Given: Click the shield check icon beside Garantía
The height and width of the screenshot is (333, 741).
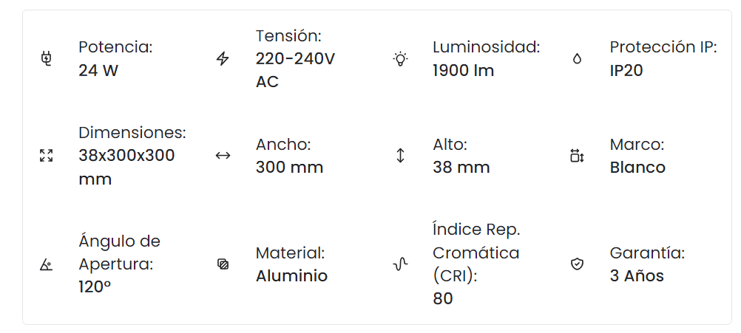Looking at the screenshot, I should pyautogui.click(x=577, y=264).
